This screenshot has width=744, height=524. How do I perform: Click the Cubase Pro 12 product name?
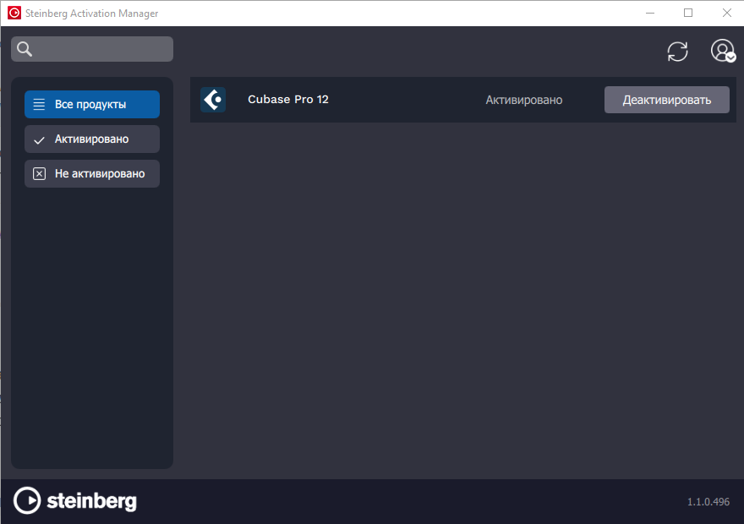click(288, 99)
